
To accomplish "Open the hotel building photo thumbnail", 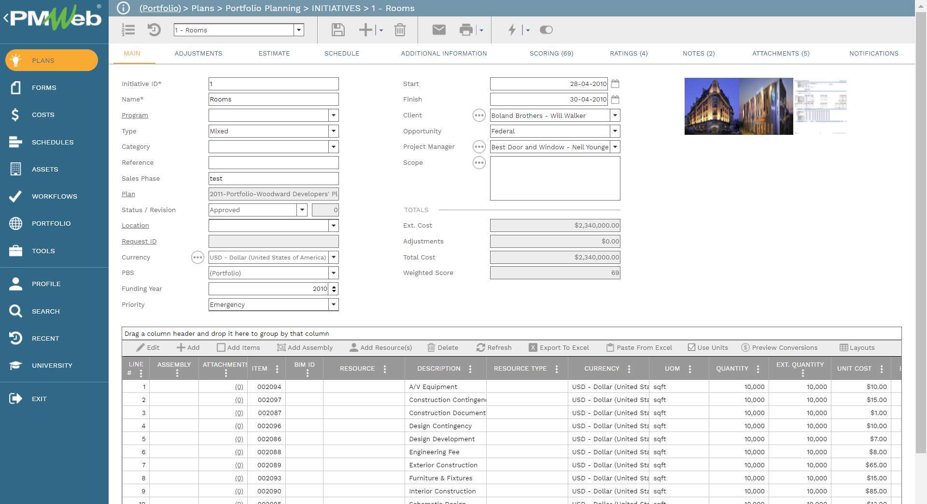I will [711, 106].
